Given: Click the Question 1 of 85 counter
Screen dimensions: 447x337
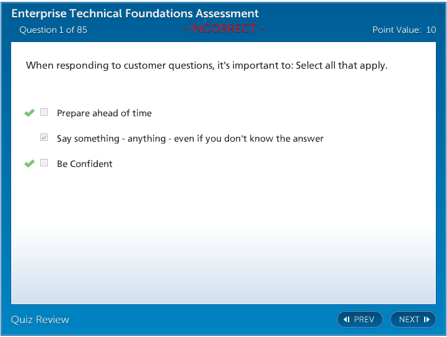Looking at the screenshot, I should tap(53, 30).
